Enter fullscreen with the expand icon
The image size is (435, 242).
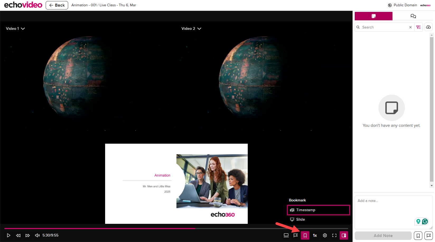pyautogui.click(x=334, y=235)
